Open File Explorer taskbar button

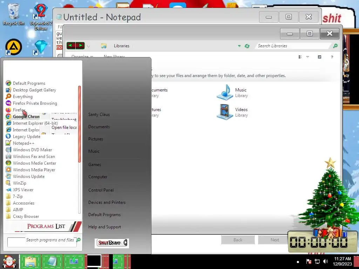[x=30, y=261]
